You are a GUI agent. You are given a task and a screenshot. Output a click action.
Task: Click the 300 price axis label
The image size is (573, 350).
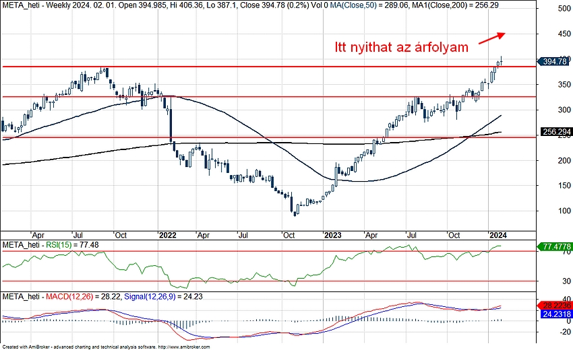point(565,110)
